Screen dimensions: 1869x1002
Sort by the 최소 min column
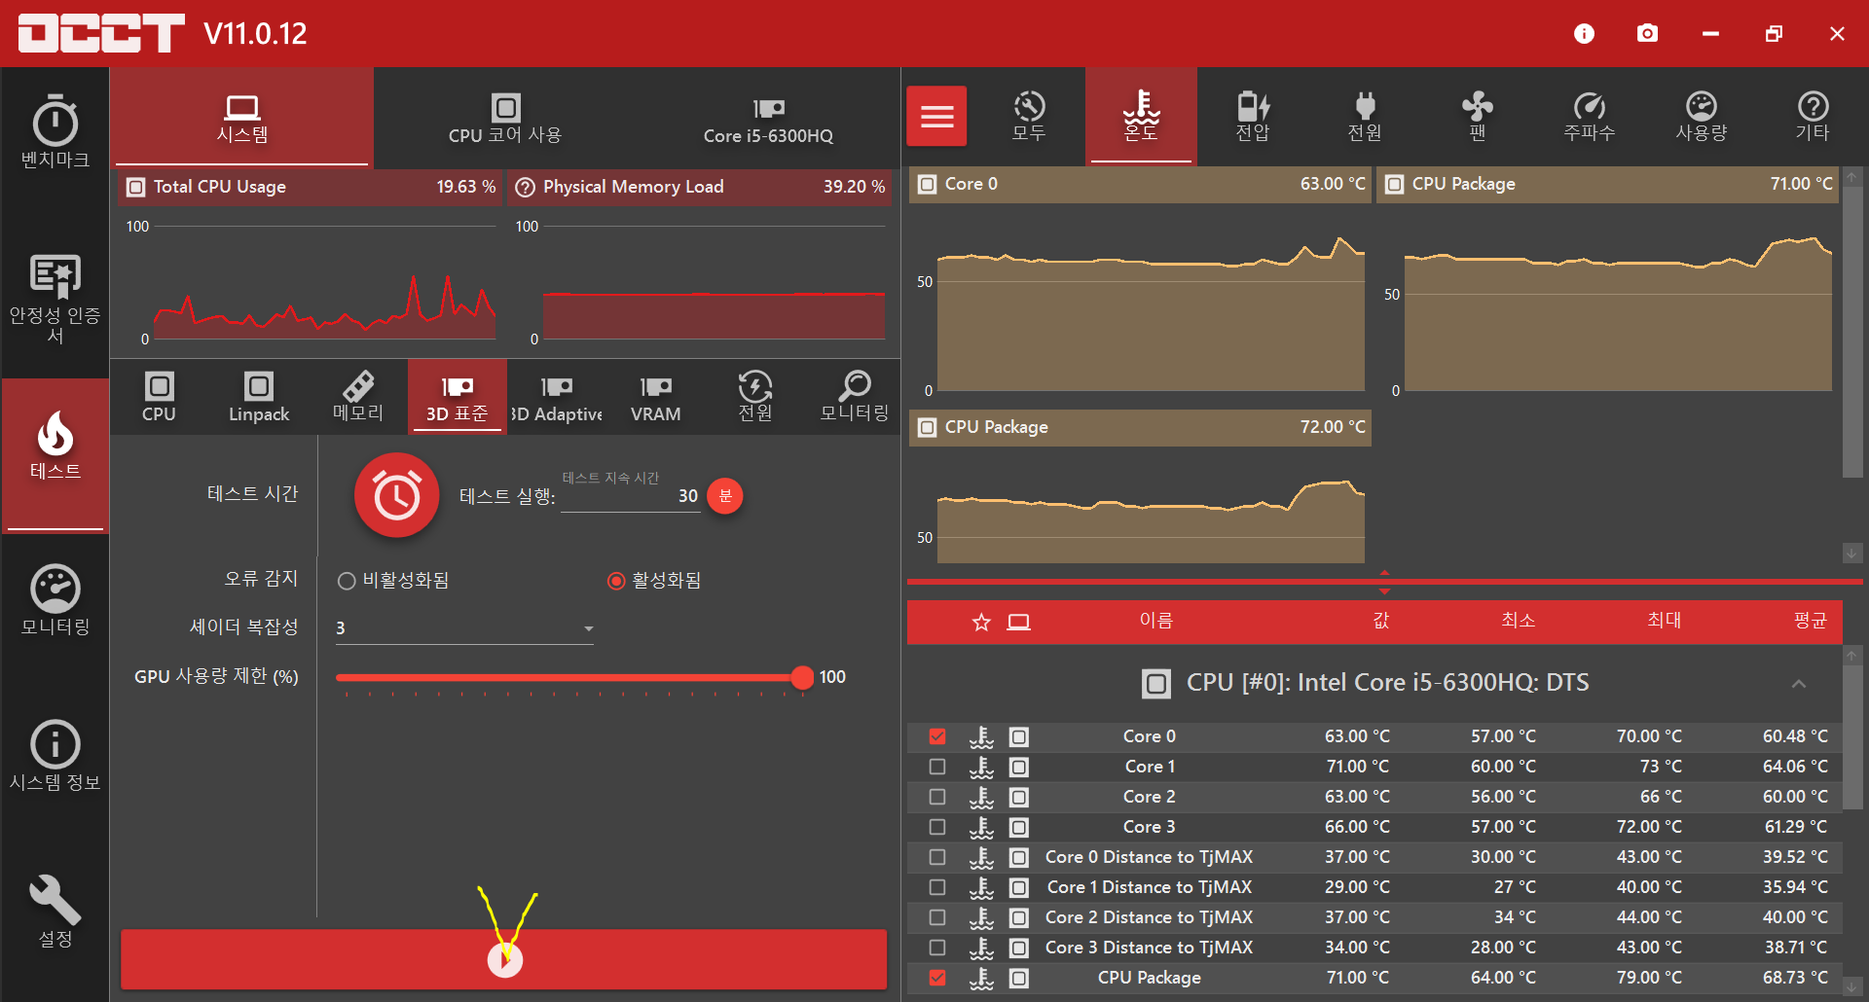coord(1519,621)
